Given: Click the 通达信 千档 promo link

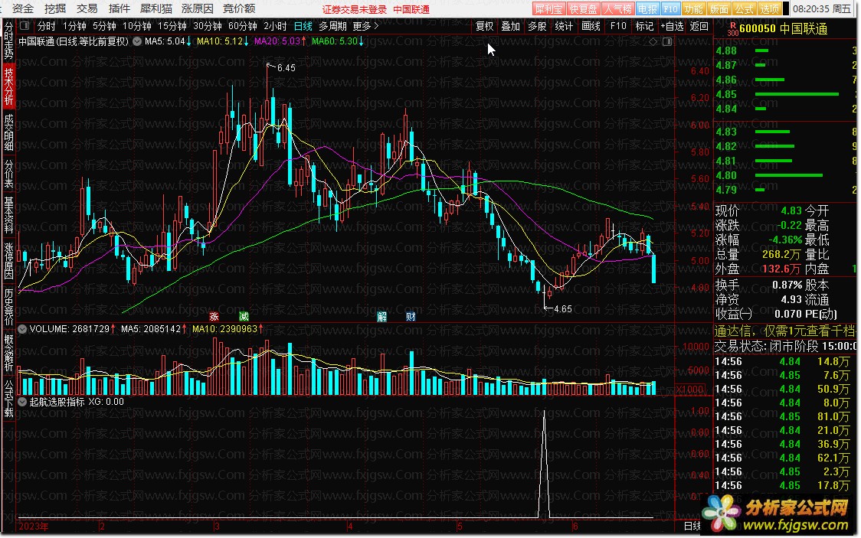Looking at the screenshot, I should pyautogui.click(x=784, y=331).
